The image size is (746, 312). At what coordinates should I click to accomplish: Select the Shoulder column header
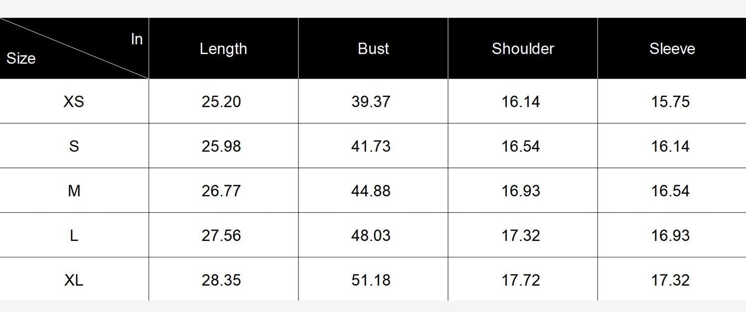click(523, 49)
